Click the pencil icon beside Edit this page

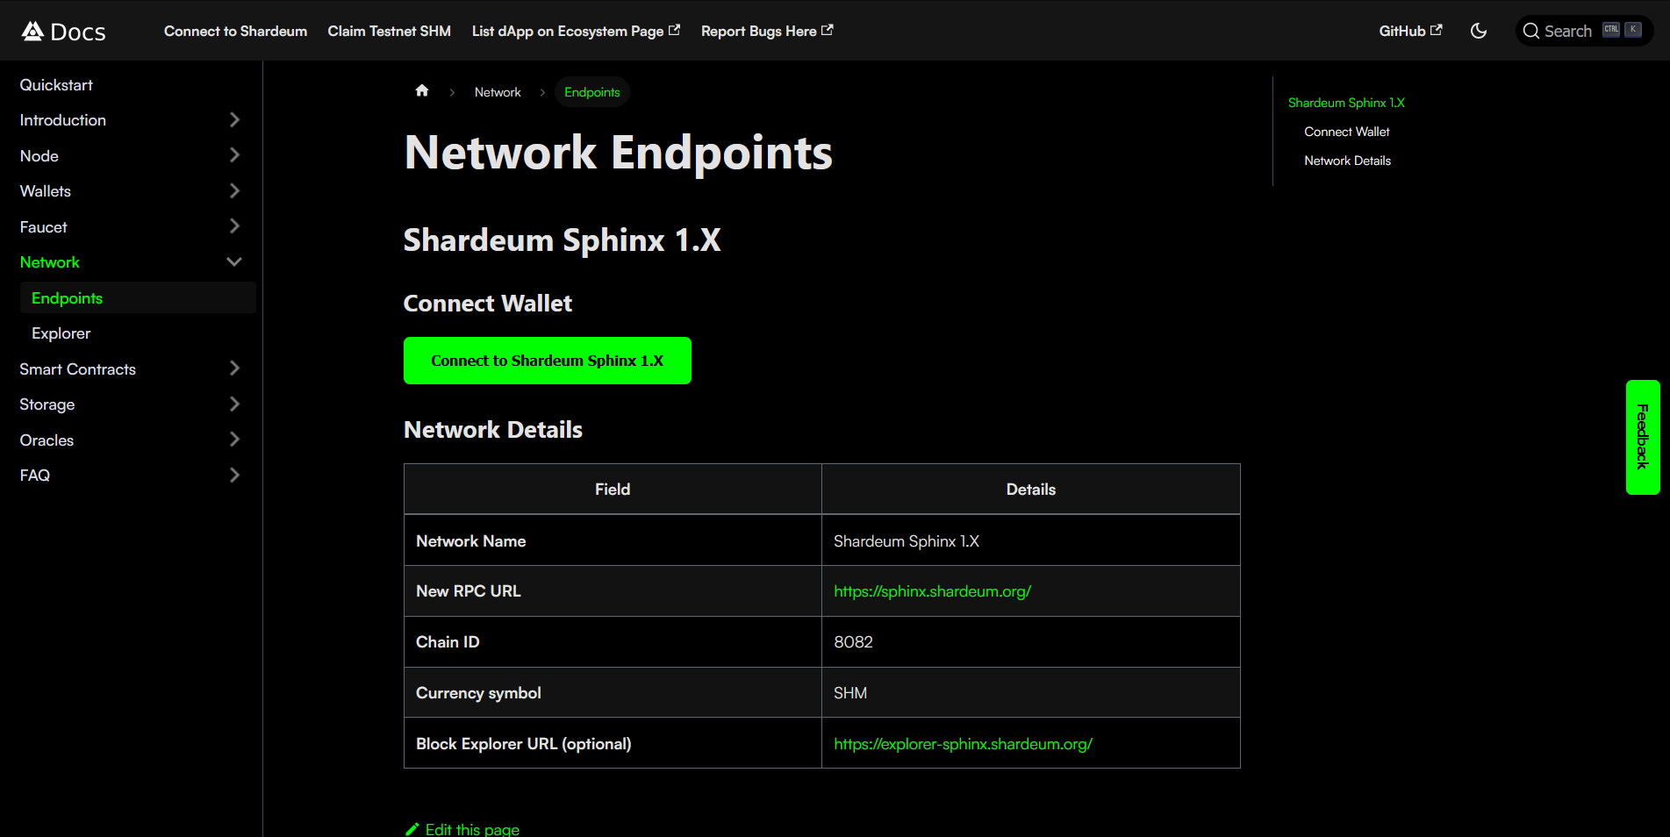(x=412, y=829)
